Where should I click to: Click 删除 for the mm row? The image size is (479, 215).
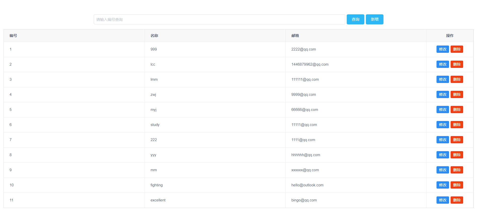coord(457,170)
